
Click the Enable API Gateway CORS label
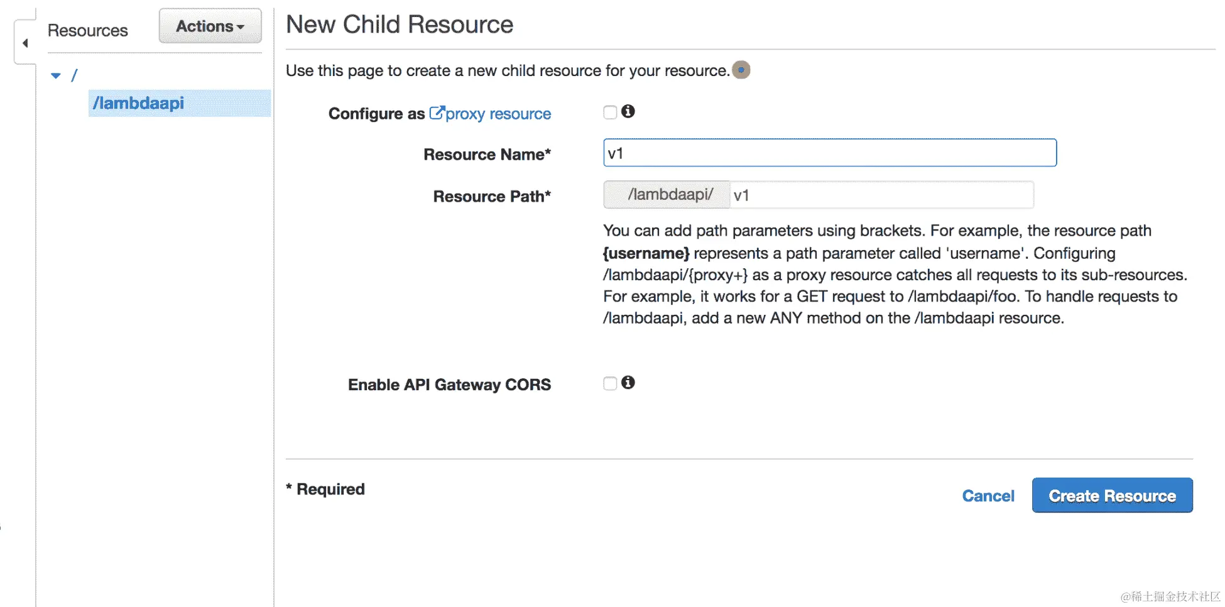[x=449, y=385]
